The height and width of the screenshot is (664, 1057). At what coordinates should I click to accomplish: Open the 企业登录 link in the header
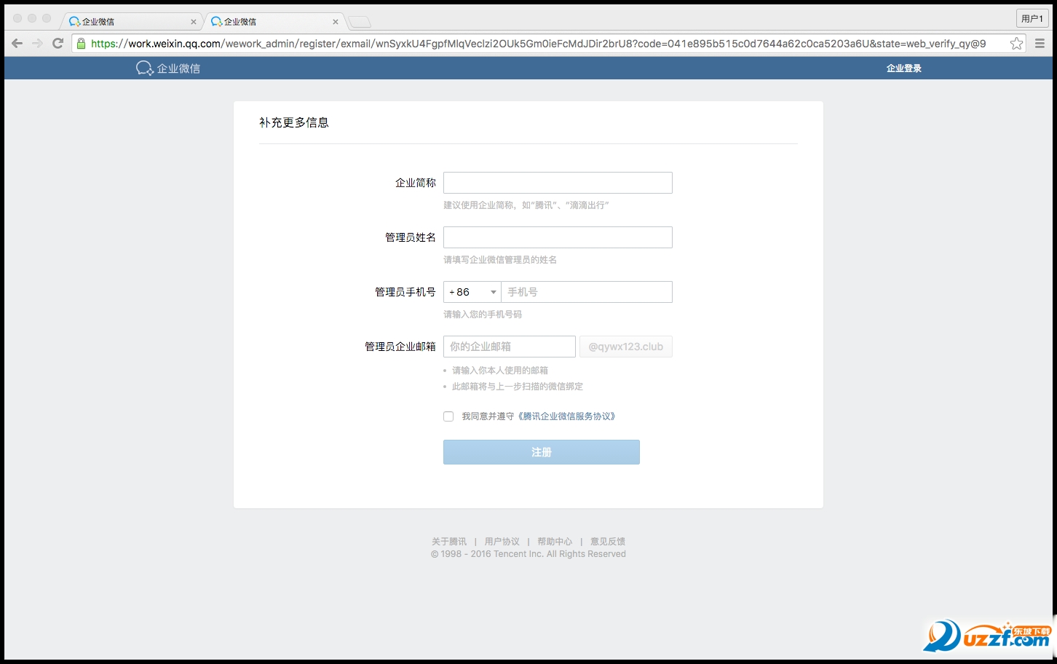(904, 68)
